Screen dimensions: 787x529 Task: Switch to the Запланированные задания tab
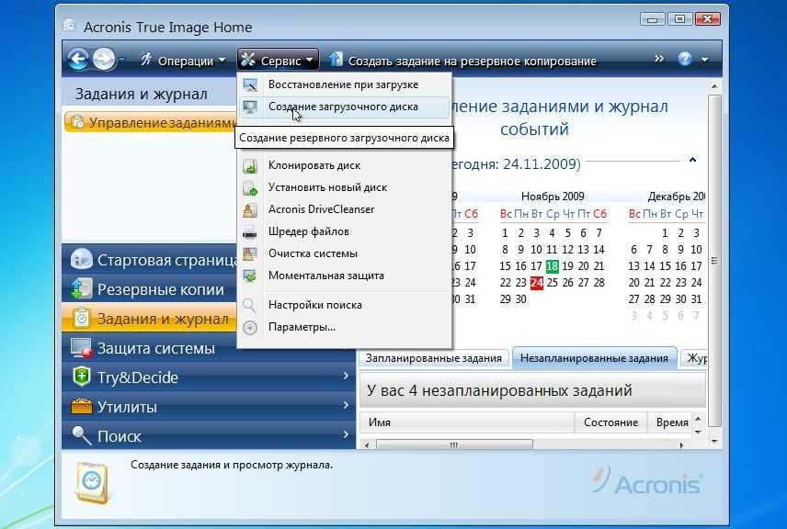coord(433,358)
